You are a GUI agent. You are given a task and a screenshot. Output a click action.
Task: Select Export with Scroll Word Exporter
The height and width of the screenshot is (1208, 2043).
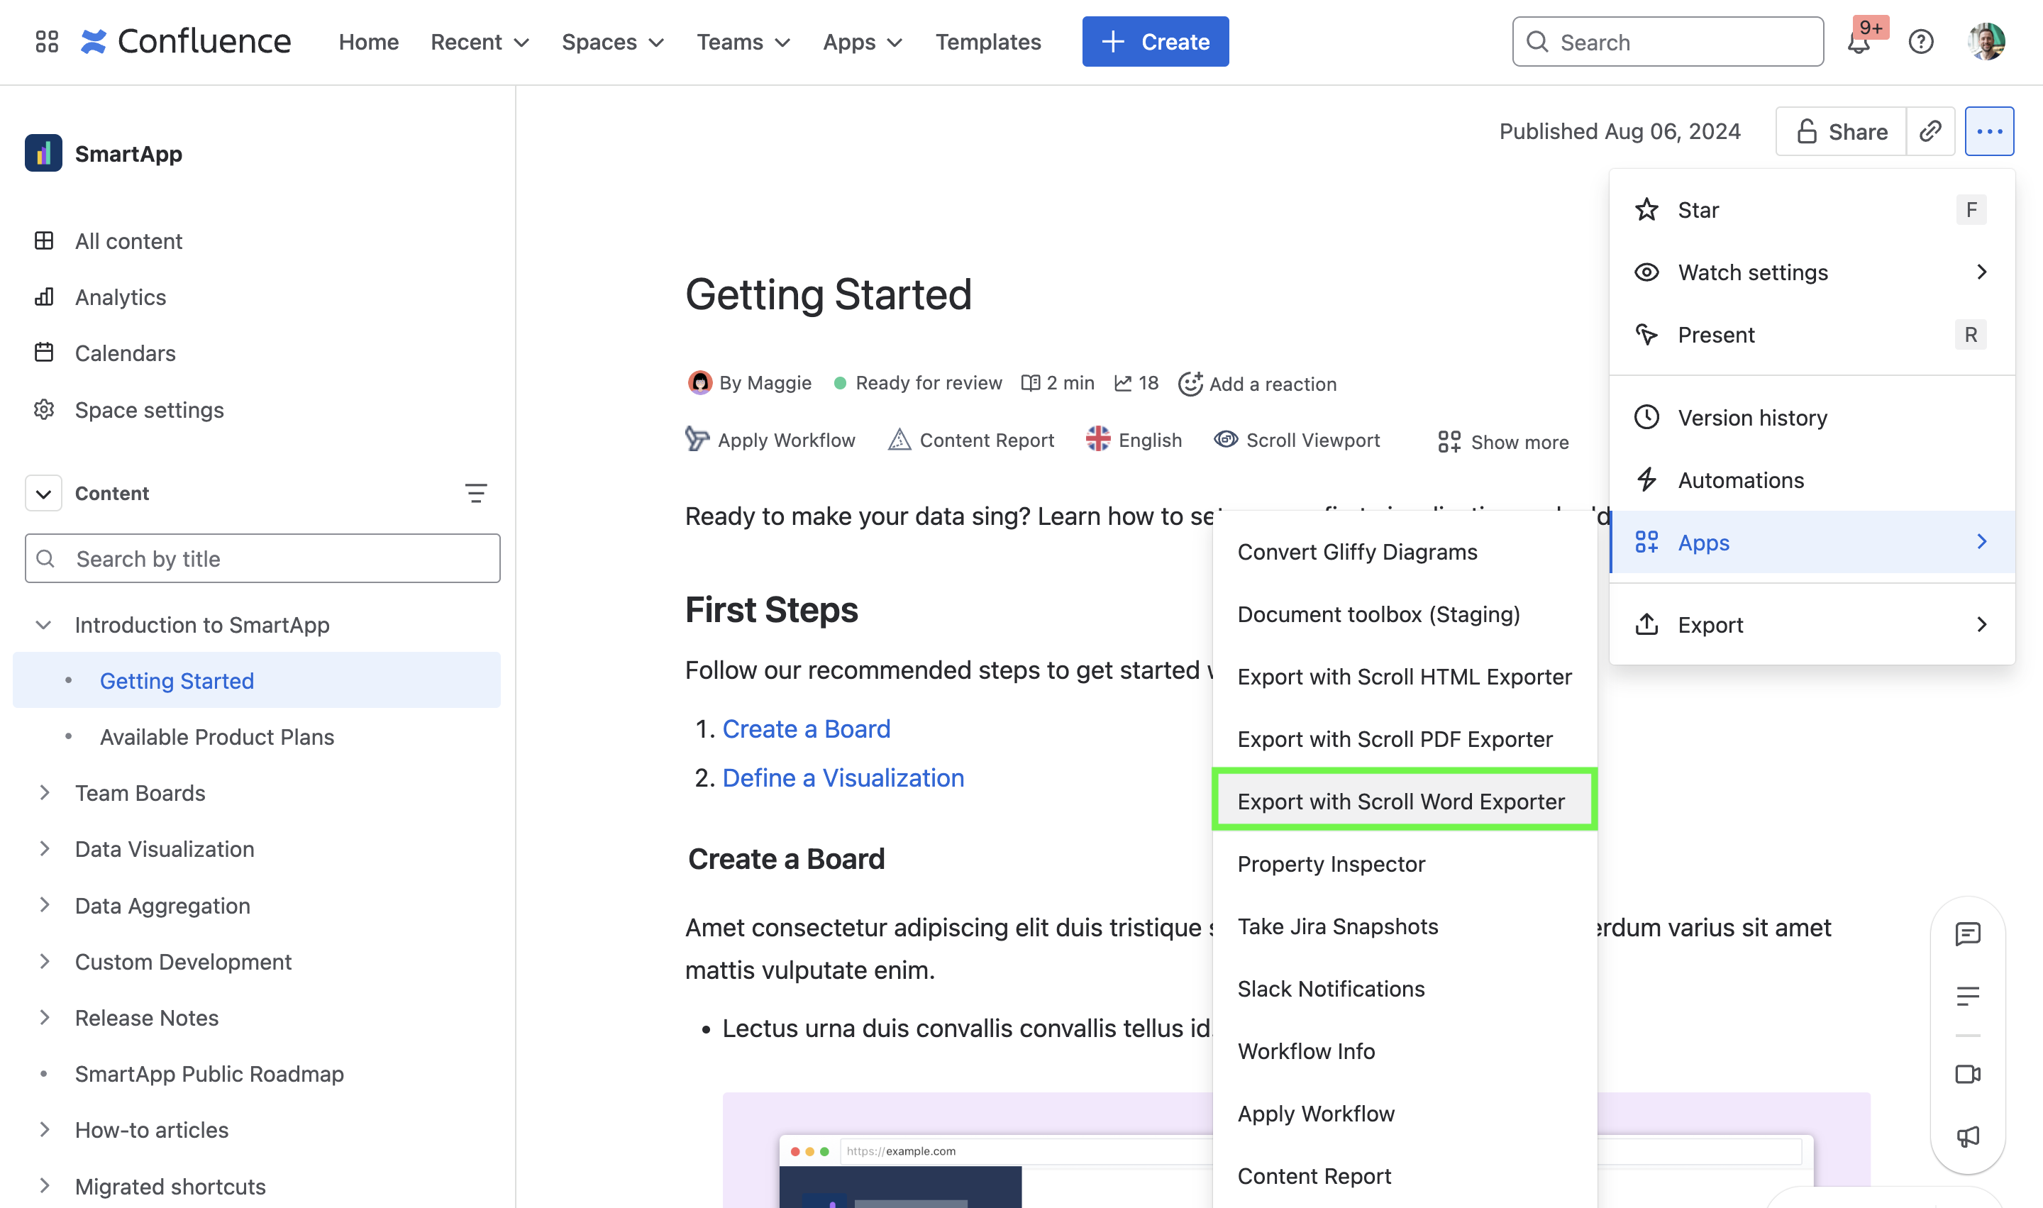tap(1400, 801)
